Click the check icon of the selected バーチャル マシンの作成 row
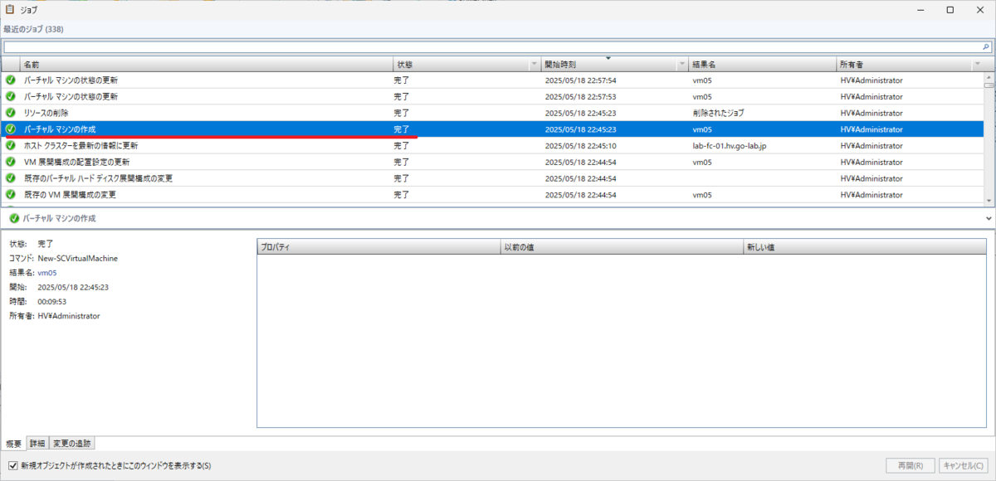 11,129
